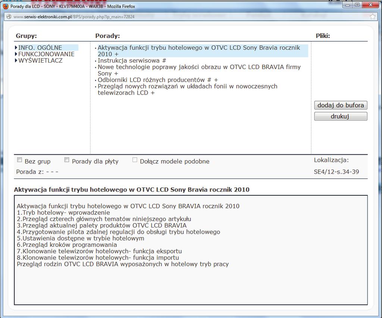Select the INFO. OGÓLNE group
The image size is (382, 318).
point(40,47)
